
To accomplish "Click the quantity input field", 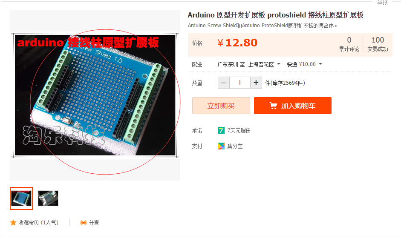I will tap(240, 83).
